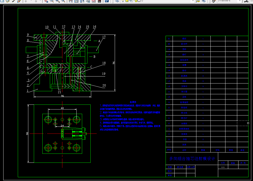The image size is (253, 181).
Task: Expand the layer list dropdown
Action: [193, 1]
